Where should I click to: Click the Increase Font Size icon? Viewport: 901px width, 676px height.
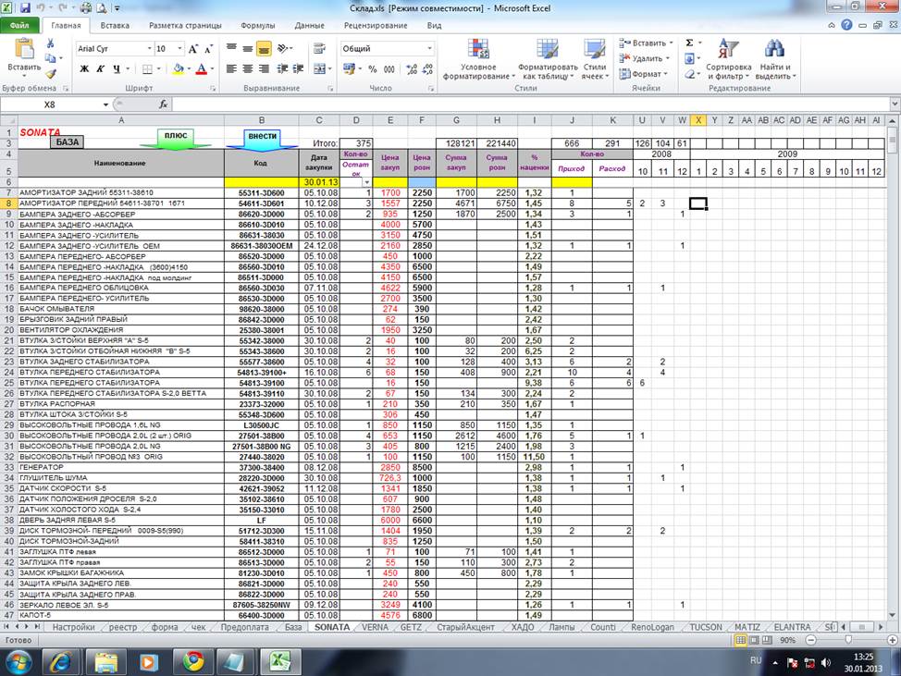pyautogui.click(x=193, y=49)
